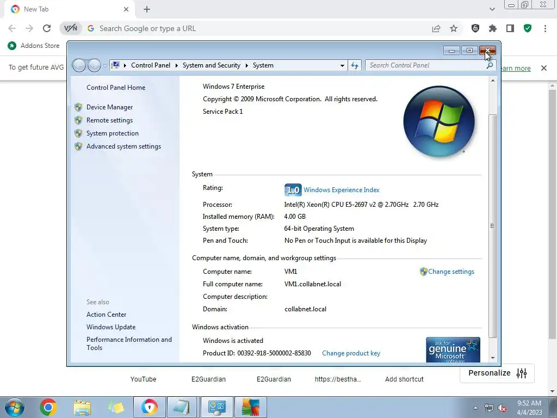Dismiss the AVG info bar
The height and width of the screenshot is (418, 557).
point(544,68)
